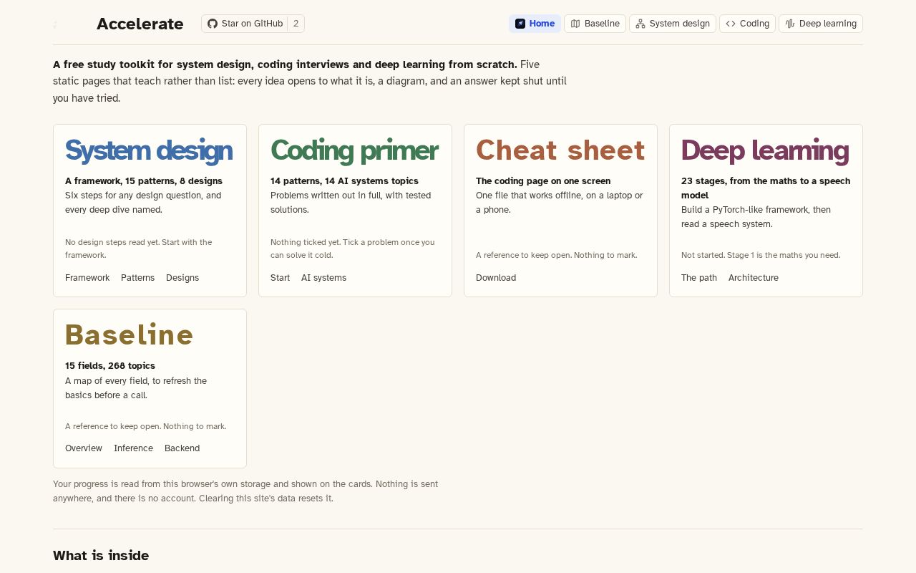Click the GitHub star count badge
Image resolution: width=916 pixels, height=573 pixels.
(296, 24)
